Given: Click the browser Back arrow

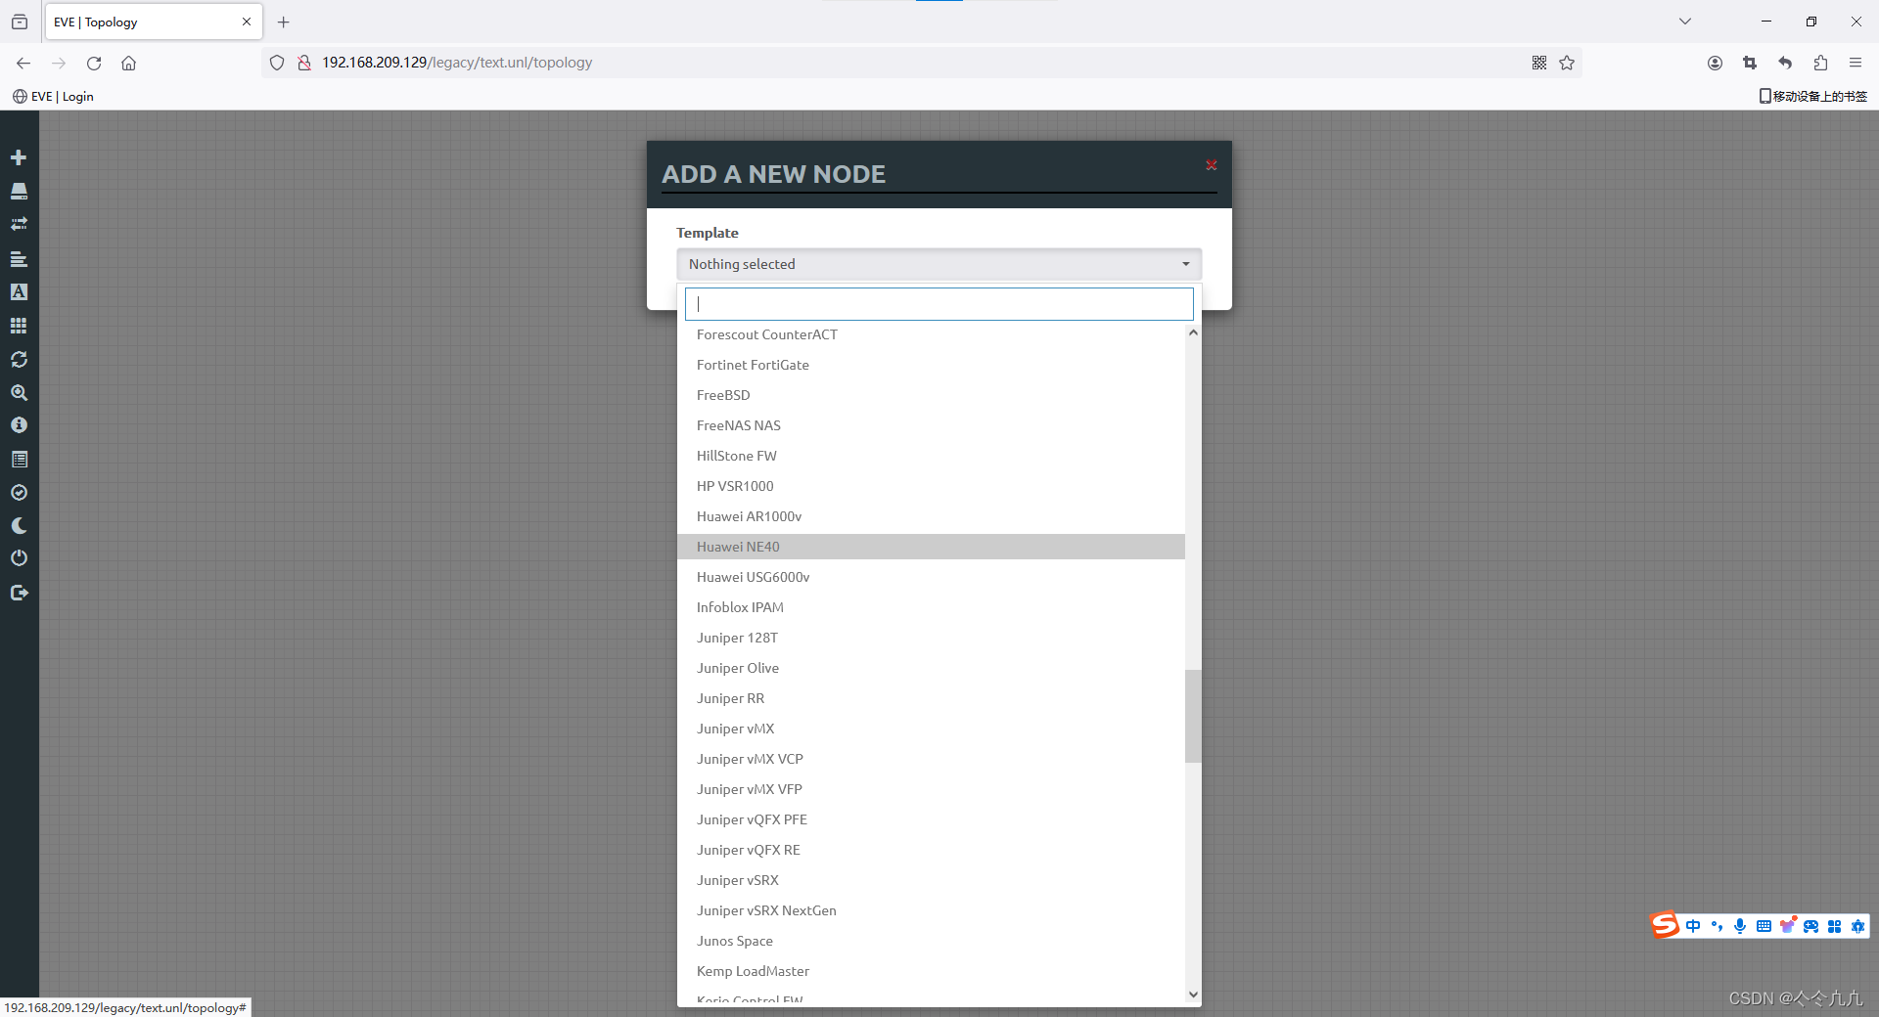Looking at the screenshot, I should pos(23,63).
